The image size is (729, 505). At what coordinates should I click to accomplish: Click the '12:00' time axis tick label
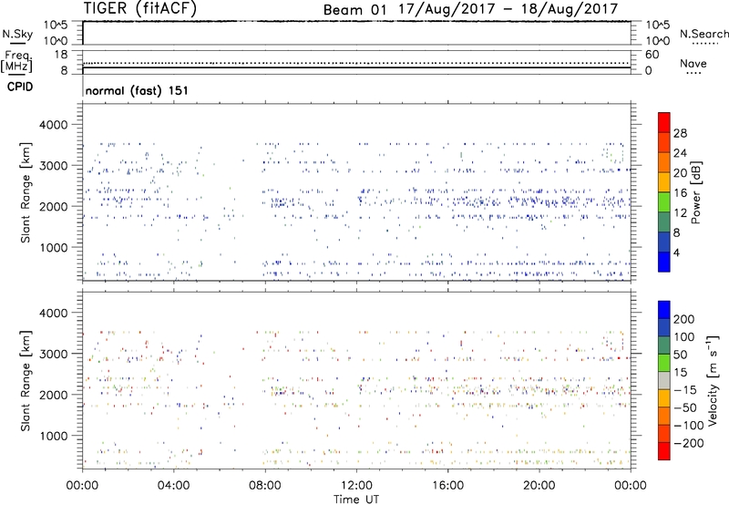coord(356,486)
